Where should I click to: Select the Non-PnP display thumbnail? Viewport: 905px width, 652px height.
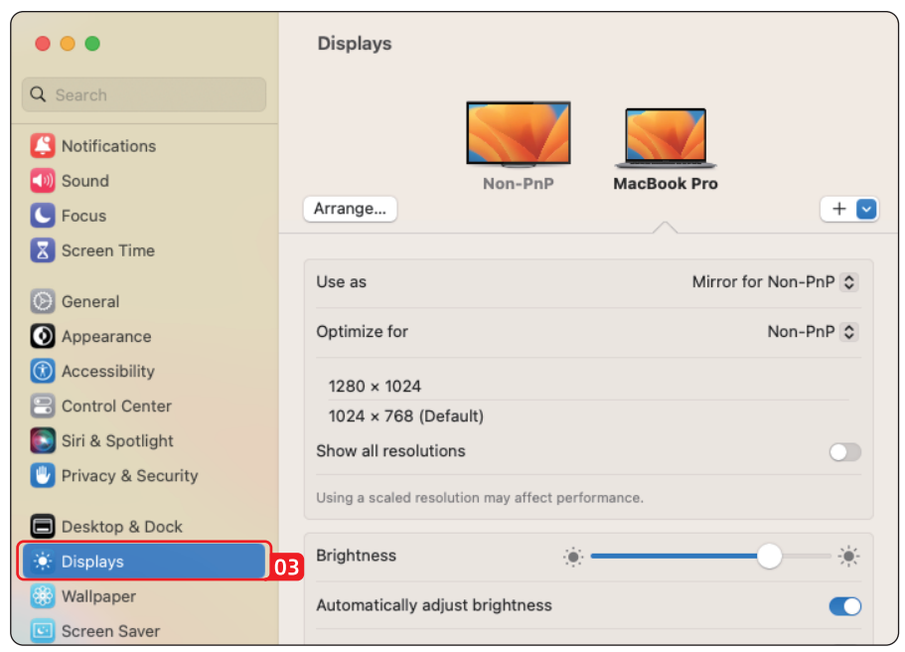518,134
